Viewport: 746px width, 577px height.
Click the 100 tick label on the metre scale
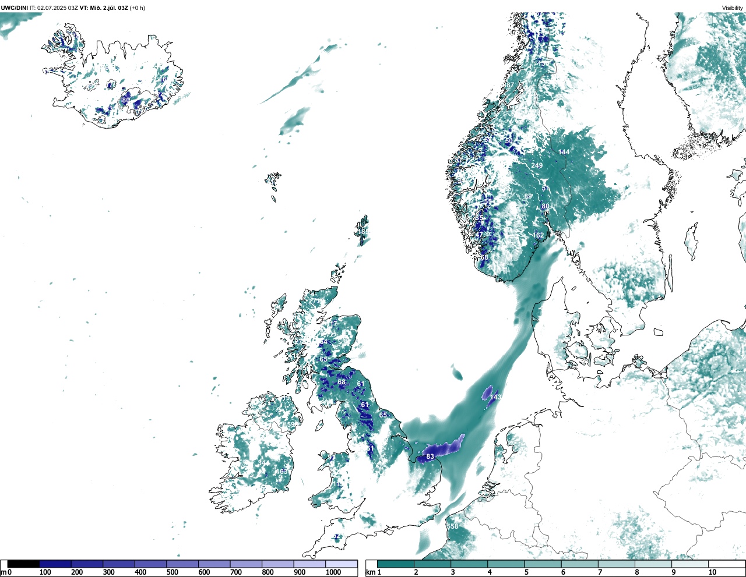click(45, 572)
